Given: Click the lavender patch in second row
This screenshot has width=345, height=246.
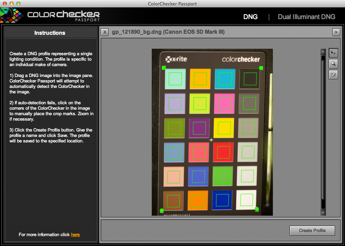Looking at the screenshot, I should click(175, 104).
